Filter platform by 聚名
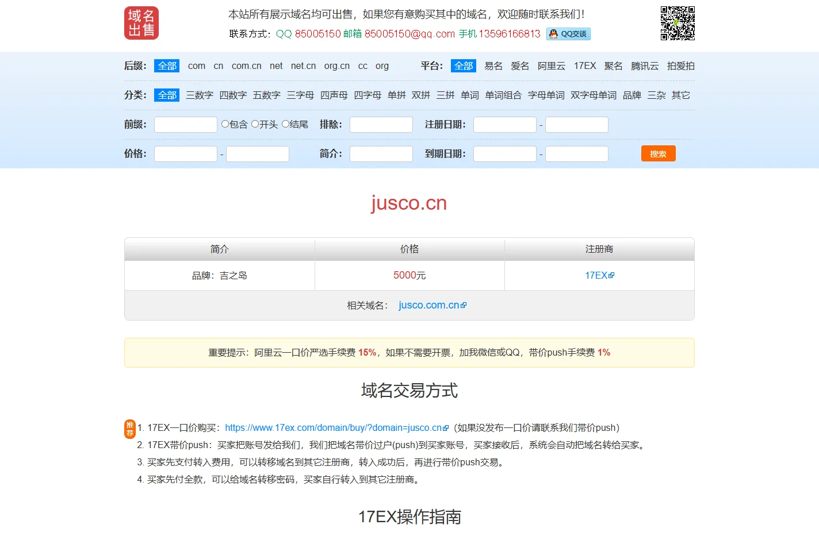819x536 pixels. 614,66
